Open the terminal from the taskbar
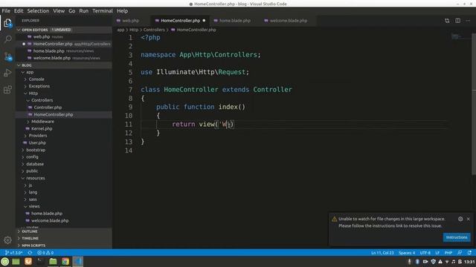The height and width of the screenshot is (267, 476). click(40, 262)
